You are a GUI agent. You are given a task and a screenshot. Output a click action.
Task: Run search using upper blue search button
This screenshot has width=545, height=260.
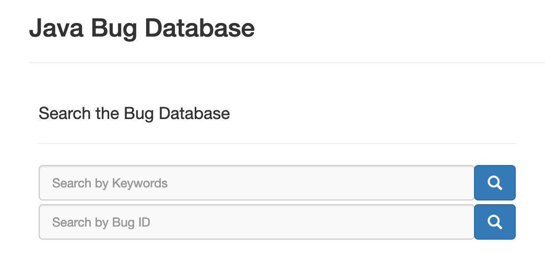click(494, 183)
